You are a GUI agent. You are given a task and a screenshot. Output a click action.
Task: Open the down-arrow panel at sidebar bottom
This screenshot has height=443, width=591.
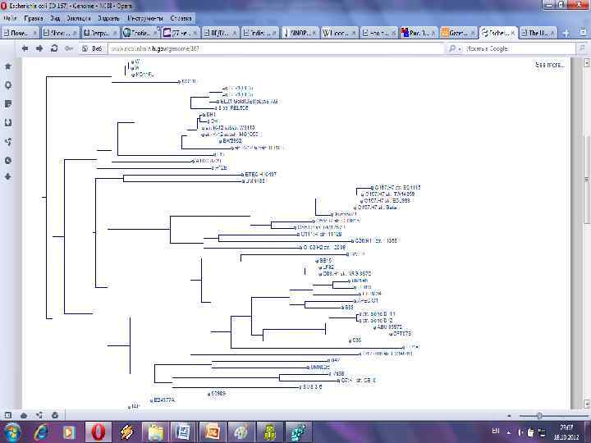coord(8,176)
